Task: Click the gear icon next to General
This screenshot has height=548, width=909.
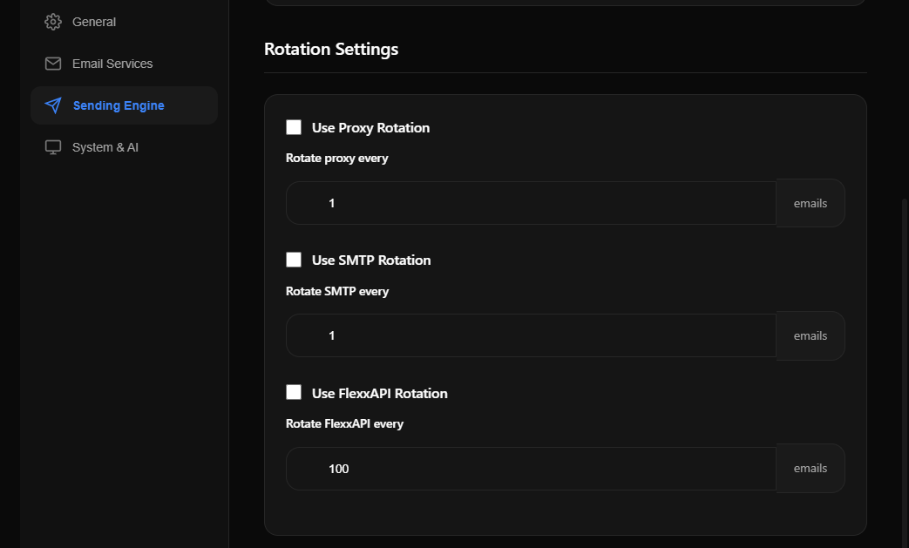Action: point(52,21)
